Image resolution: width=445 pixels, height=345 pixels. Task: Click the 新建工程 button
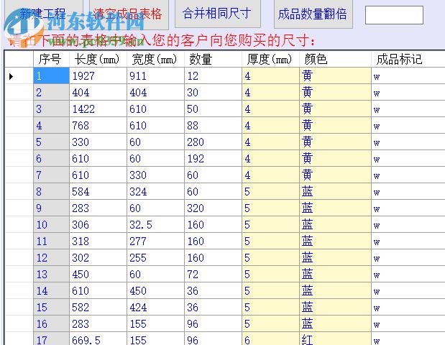(x=44, y=14)
